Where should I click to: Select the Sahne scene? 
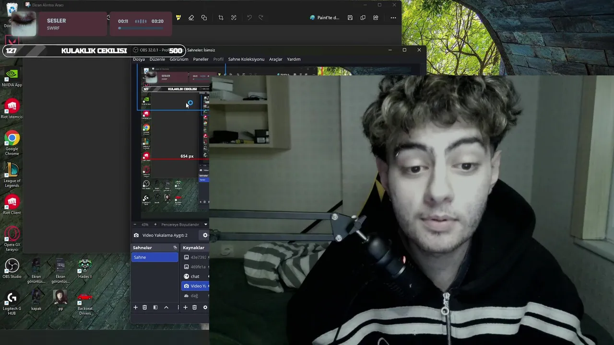click(154, 257)
